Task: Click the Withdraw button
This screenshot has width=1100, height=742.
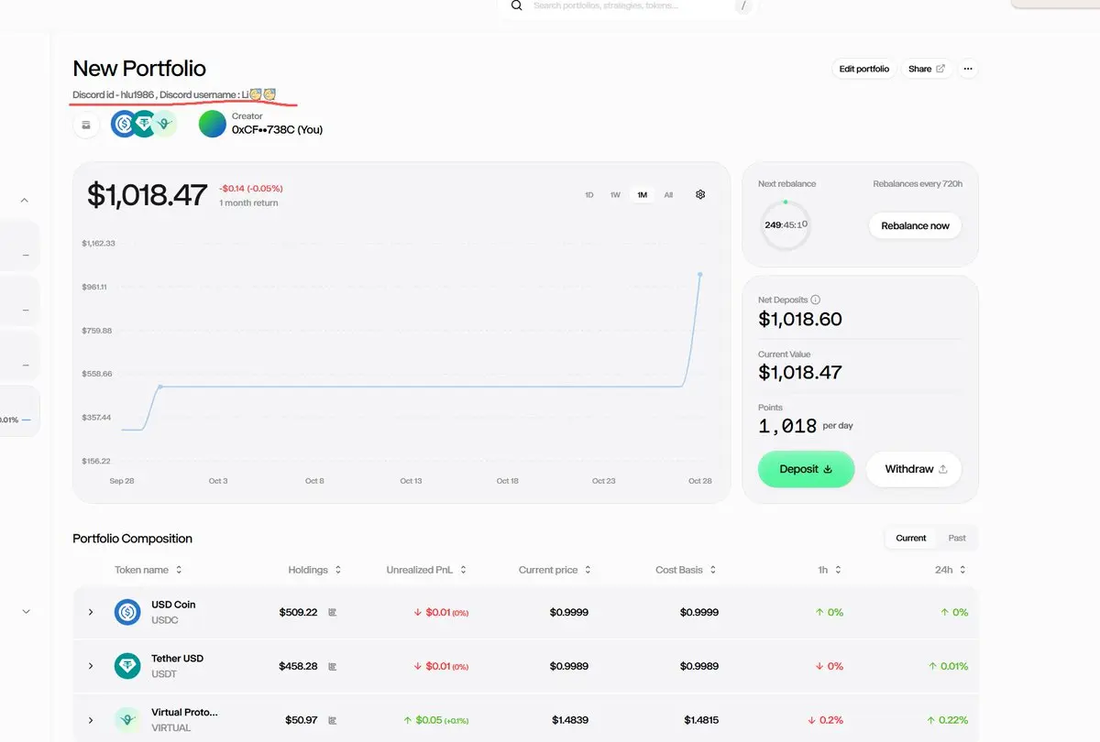Action: point(914,469)
